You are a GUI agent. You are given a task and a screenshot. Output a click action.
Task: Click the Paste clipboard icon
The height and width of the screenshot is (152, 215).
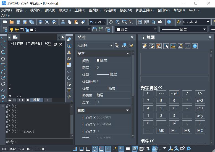click(76, 22)
